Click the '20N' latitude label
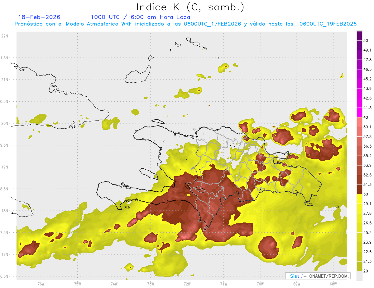Viewport: 374px width, 288px height. coord(5,123)
